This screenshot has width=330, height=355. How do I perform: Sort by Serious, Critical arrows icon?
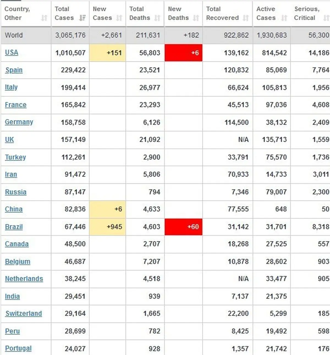326,18
